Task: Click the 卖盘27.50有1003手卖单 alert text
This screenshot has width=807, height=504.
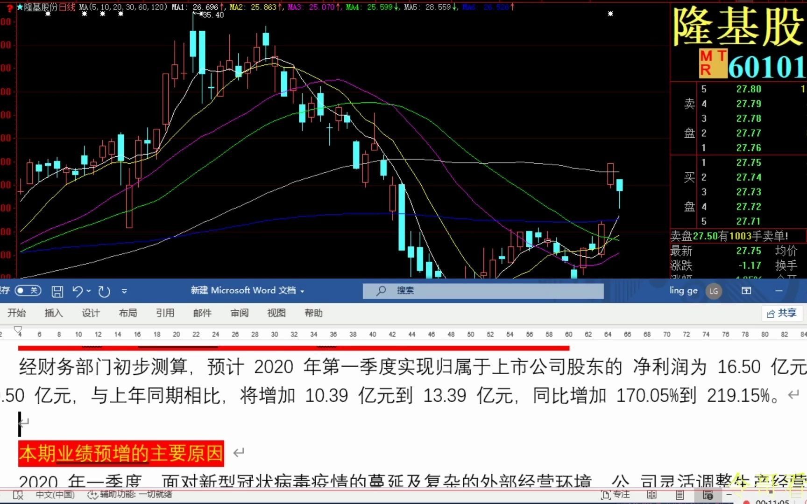Action: click(729, 236)
